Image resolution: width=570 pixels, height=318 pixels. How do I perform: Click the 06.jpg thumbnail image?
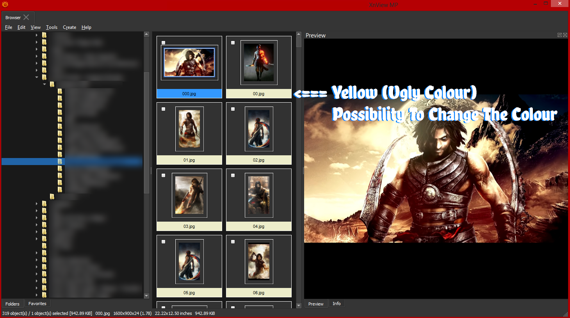pyautogui.click(x=259, y=261)
